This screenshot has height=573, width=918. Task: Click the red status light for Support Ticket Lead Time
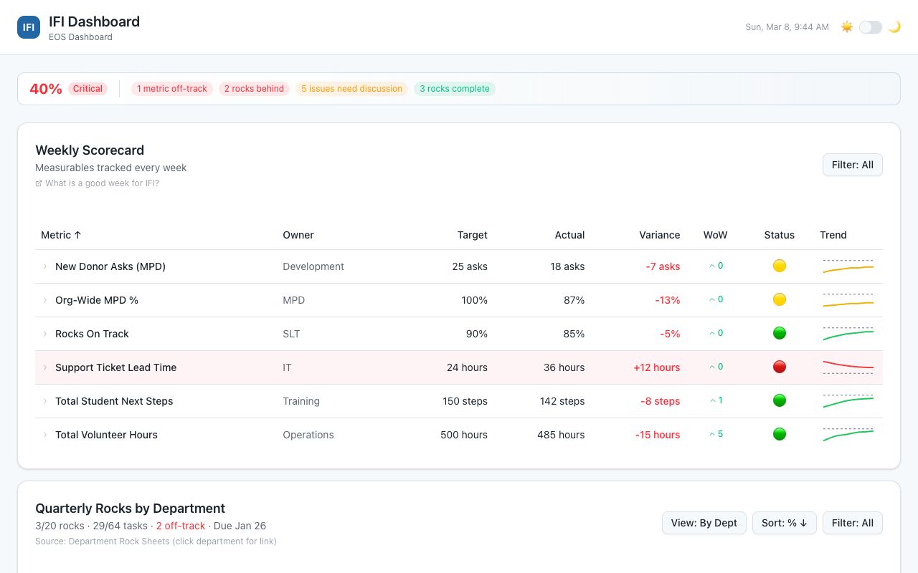(780, 367)
